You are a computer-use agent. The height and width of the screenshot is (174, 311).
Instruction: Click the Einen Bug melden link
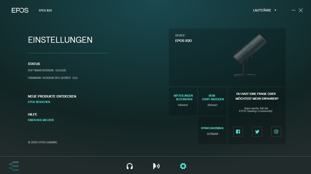[x=41, y=120]
